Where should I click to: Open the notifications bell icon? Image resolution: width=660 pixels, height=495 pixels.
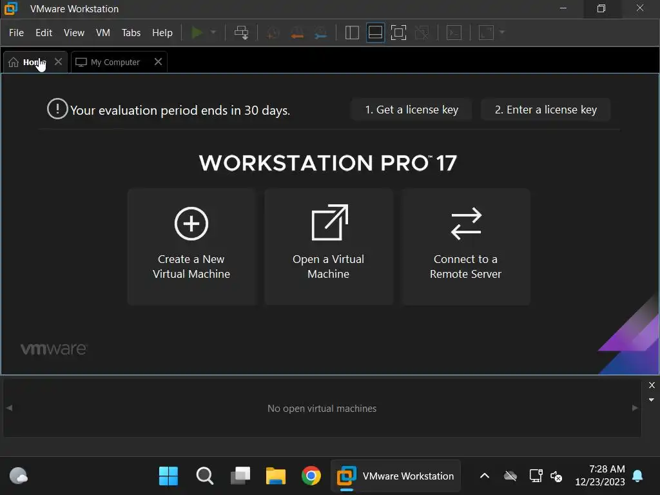coord(637,476)
